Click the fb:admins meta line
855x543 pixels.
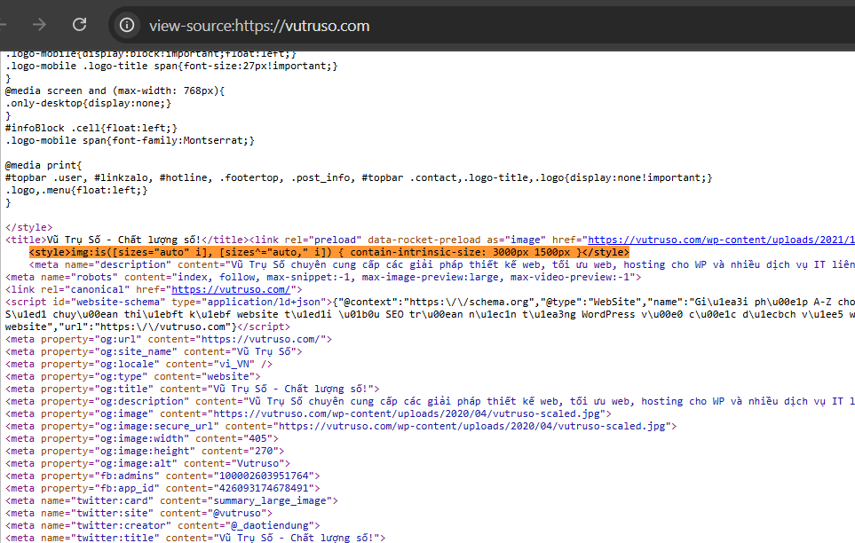[162, 476]
